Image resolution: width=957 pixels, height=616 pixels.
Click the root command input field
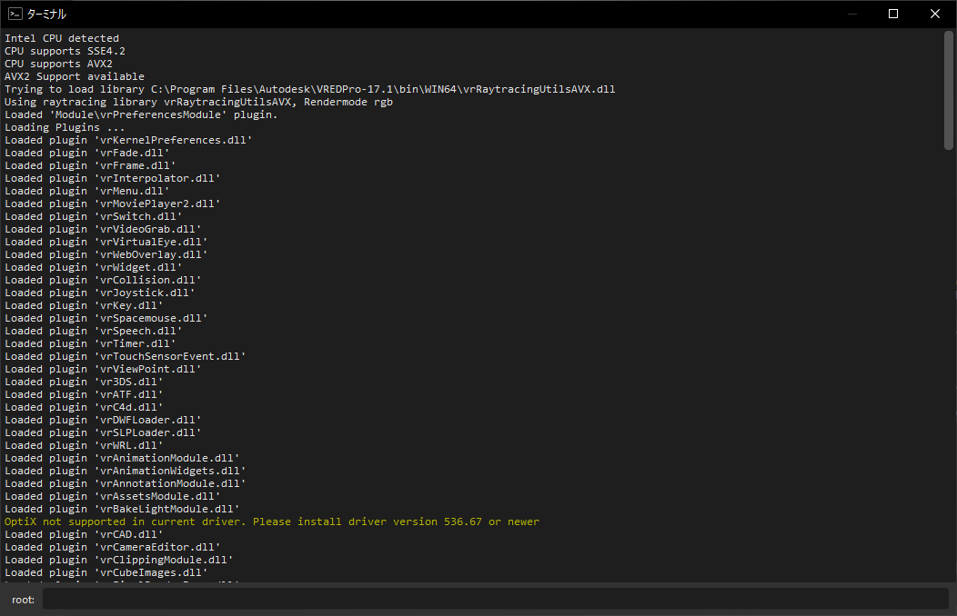(x=495, y=600)
